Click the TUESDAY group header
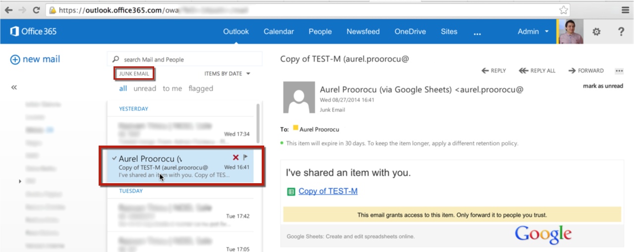 131,191
